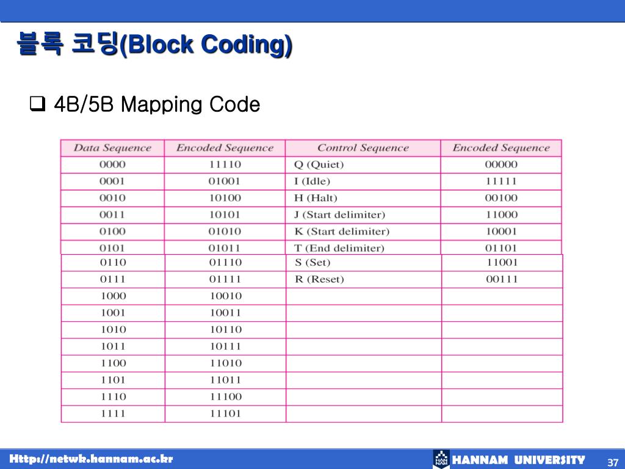The height and width of the screenshot is (469, 625).
Task: Click the Encoded Sequence header beside Data Sequence
Action: (x=225, y=148)
